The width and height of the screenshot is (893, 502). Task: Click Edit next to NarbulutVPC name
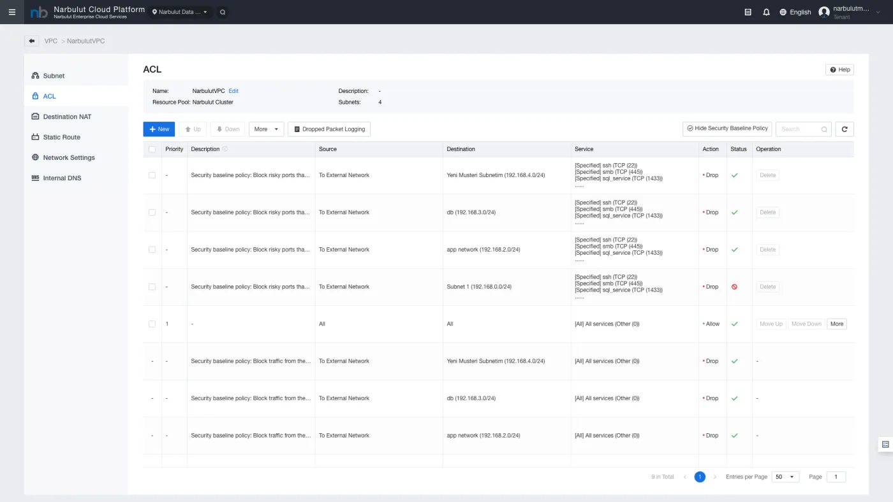(233, 91)
